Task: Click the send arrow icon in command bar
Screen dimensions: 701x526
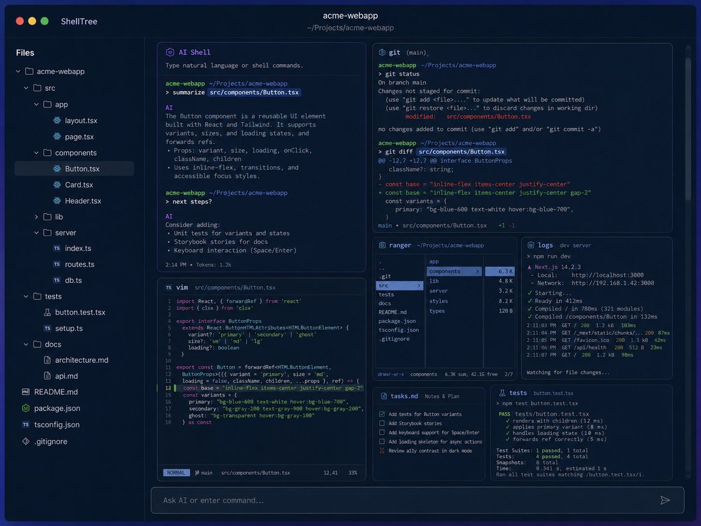Action: pyautogui.click(x=665, y=500)
